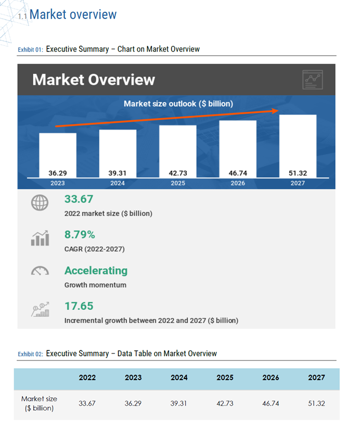The image size is (360, 429).
Task: Click the 2026 column header in data table
Action: point(271,377)
